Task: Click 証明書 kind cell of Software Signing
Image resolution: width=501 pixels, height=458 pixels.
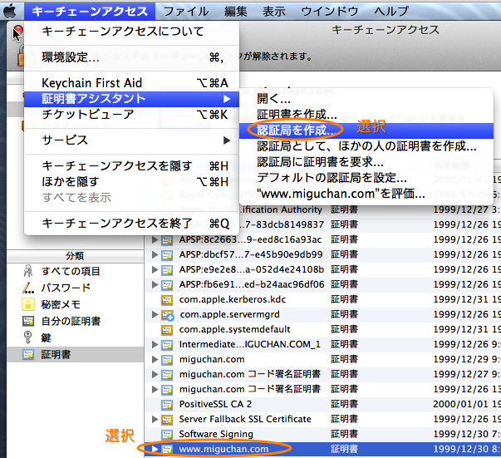Action: coord(344,434)
